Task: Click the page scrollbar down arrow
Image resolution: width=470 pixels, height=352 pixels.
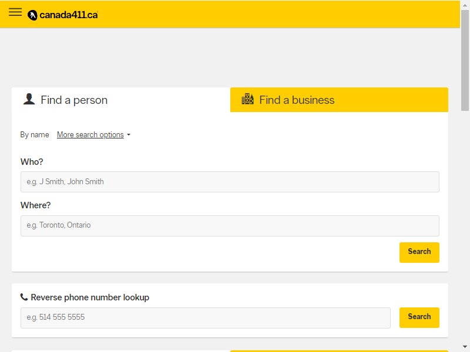Action: pyautogui.click(x=465, y=347)
